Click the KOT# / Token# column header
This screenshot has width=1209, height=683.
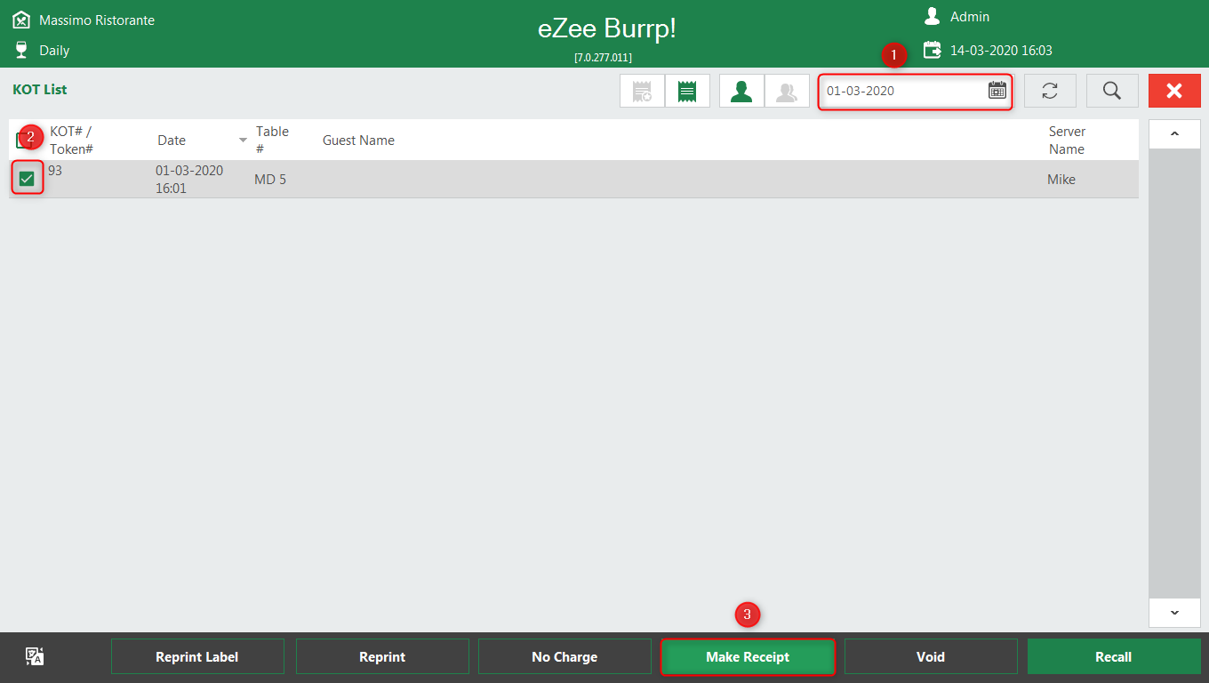71,140
